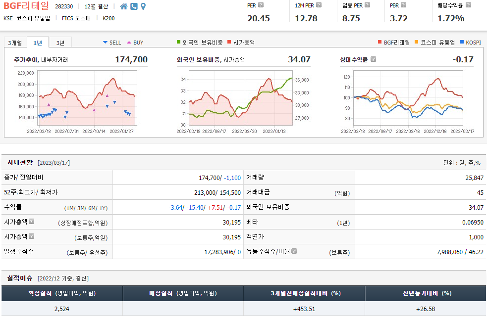
Task: Open help icon next to 유동주식수/비율
Action: coord(294,251)
